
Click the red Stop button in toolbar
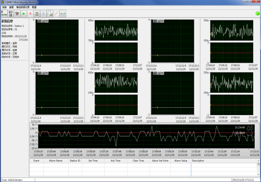[x=30, y=14]
